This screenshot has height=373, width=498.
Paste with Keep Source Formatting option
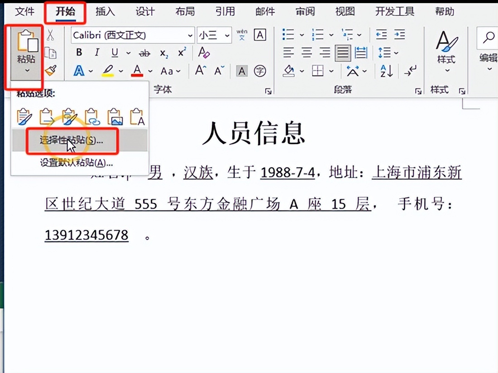(24, 116)
